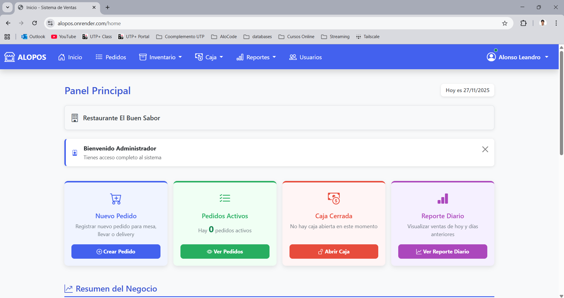Click the purple Ver Reporte Diario button
This screenshot has width=564, height=298.
pos(443,251)
